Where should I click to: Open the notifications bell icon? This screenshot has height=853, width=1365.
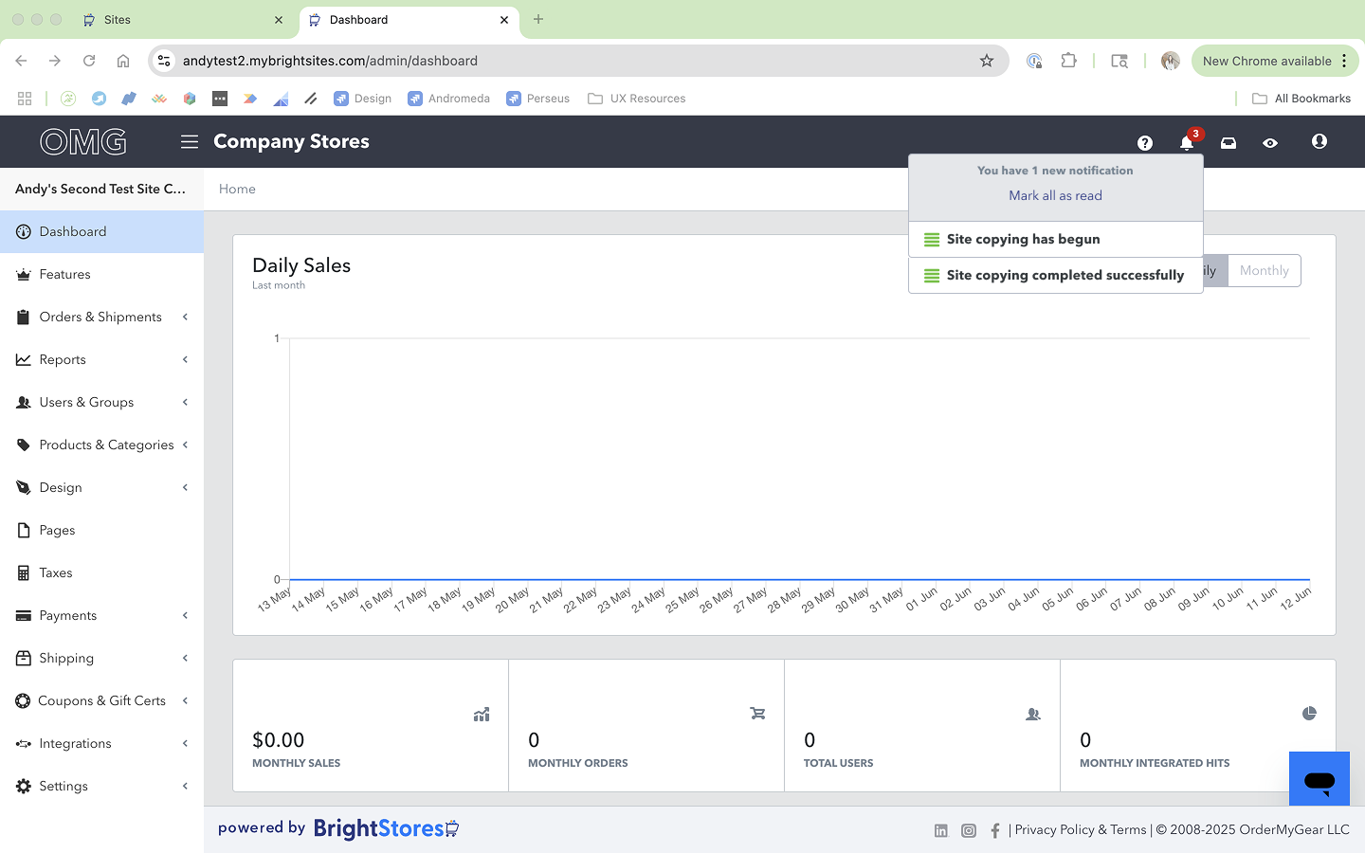1186,142
